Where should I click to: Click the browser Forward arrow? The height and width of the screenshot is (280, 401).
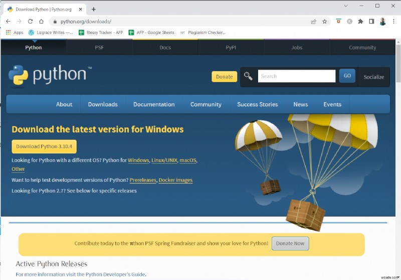point(19,22)
